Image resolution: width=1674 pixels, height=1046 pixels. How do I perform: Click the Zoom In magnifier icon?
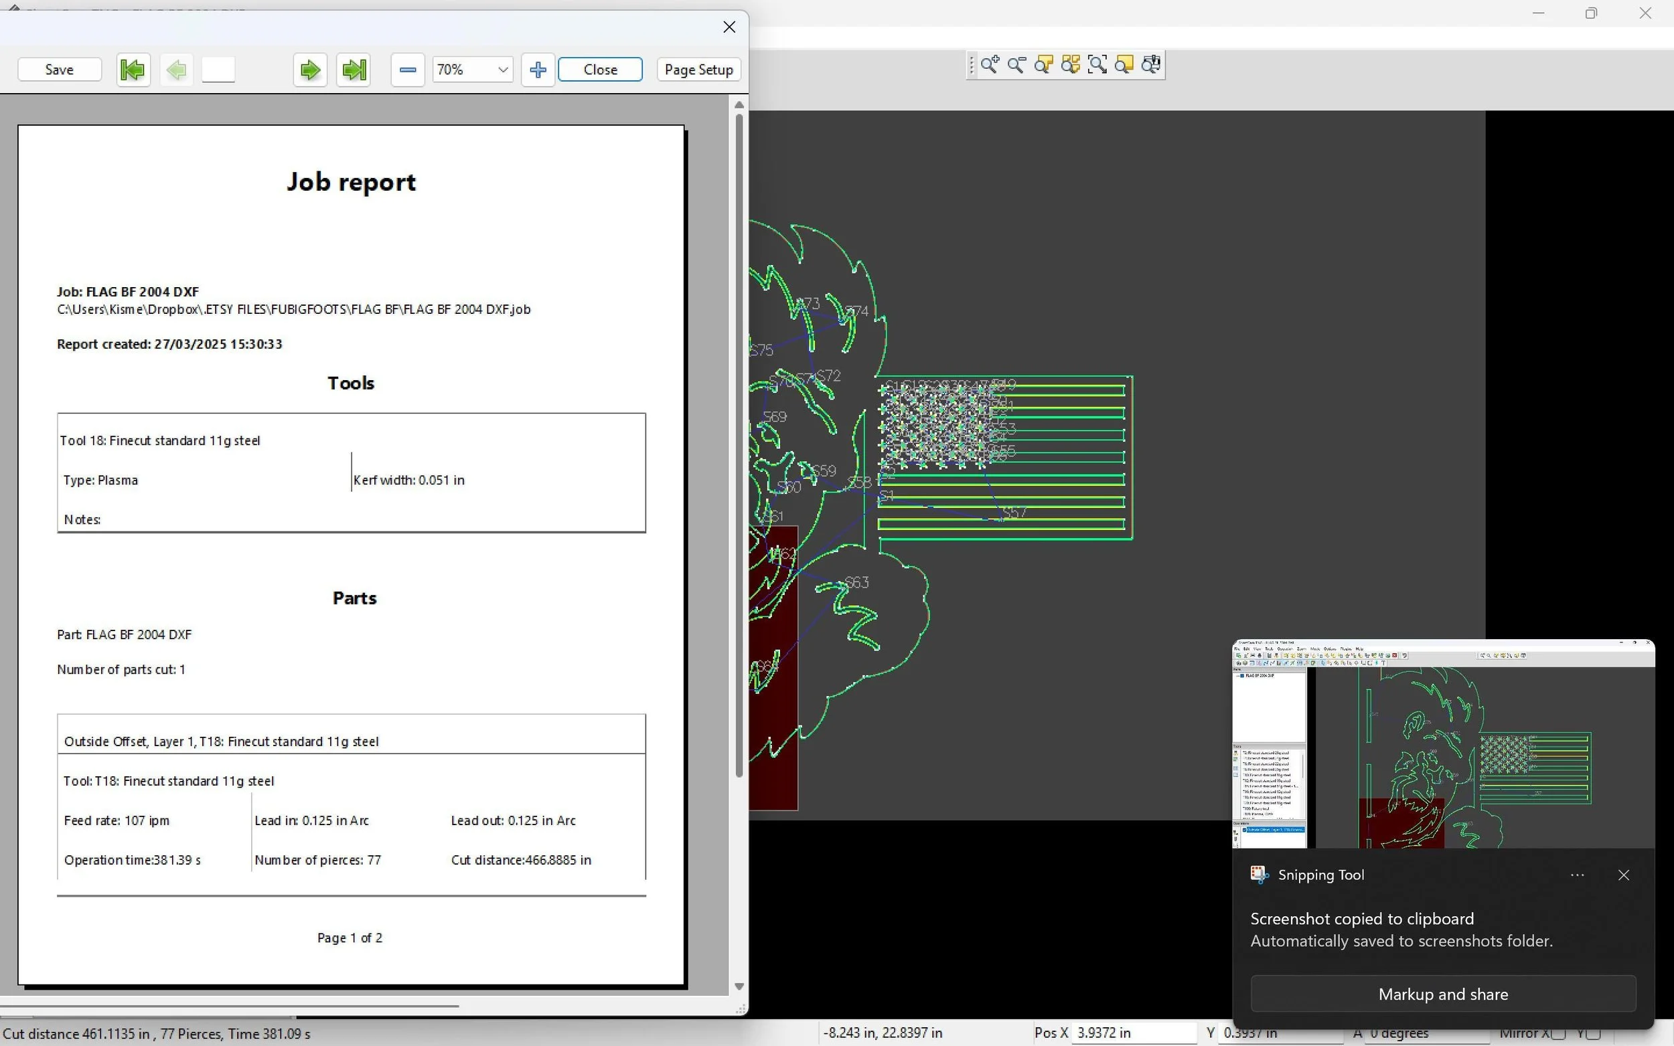tap(990, 65)
